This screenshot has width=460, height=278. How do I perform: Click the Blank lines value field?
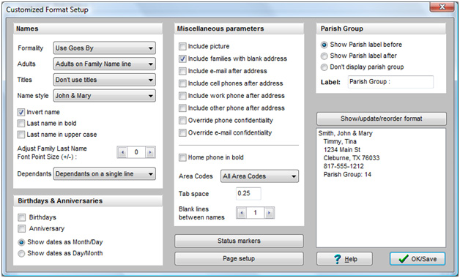point(255,213)
